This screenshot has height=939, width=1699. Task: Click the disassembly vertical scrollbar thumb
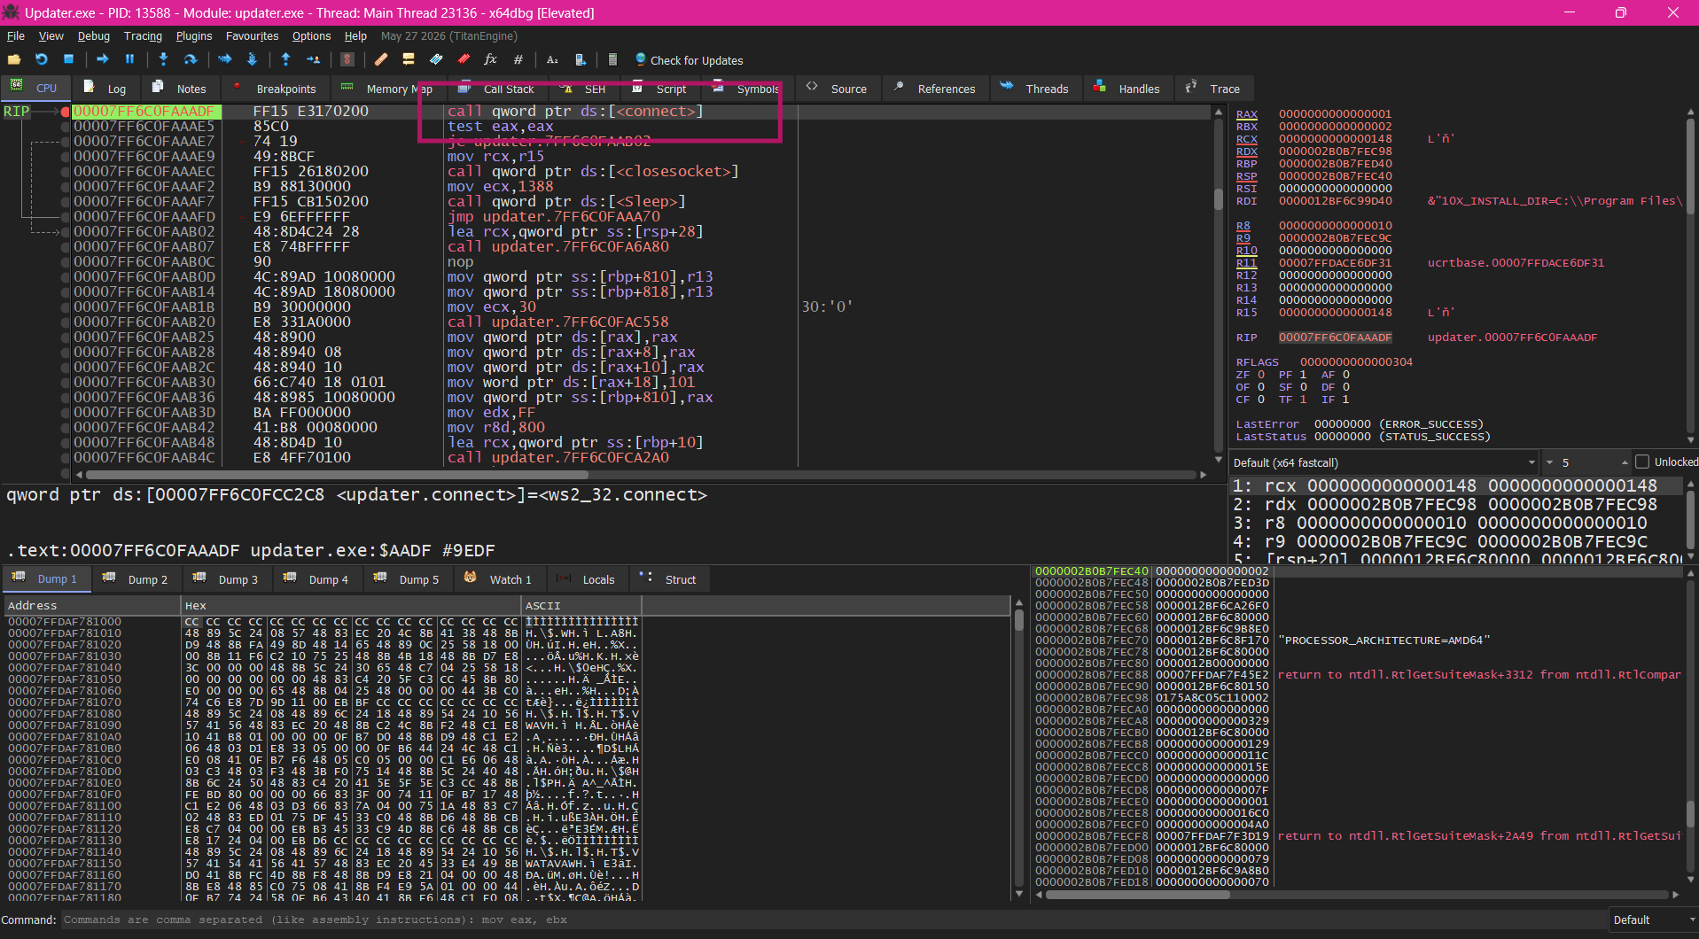[1220, 198]
